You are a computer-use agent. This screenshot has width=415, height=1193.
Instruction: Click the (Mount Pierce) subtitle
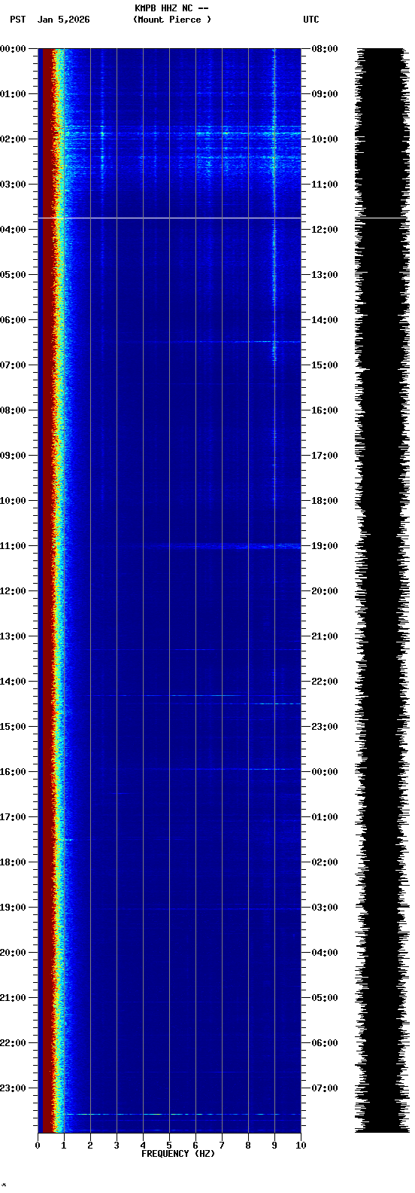click(x=172, y=20)
